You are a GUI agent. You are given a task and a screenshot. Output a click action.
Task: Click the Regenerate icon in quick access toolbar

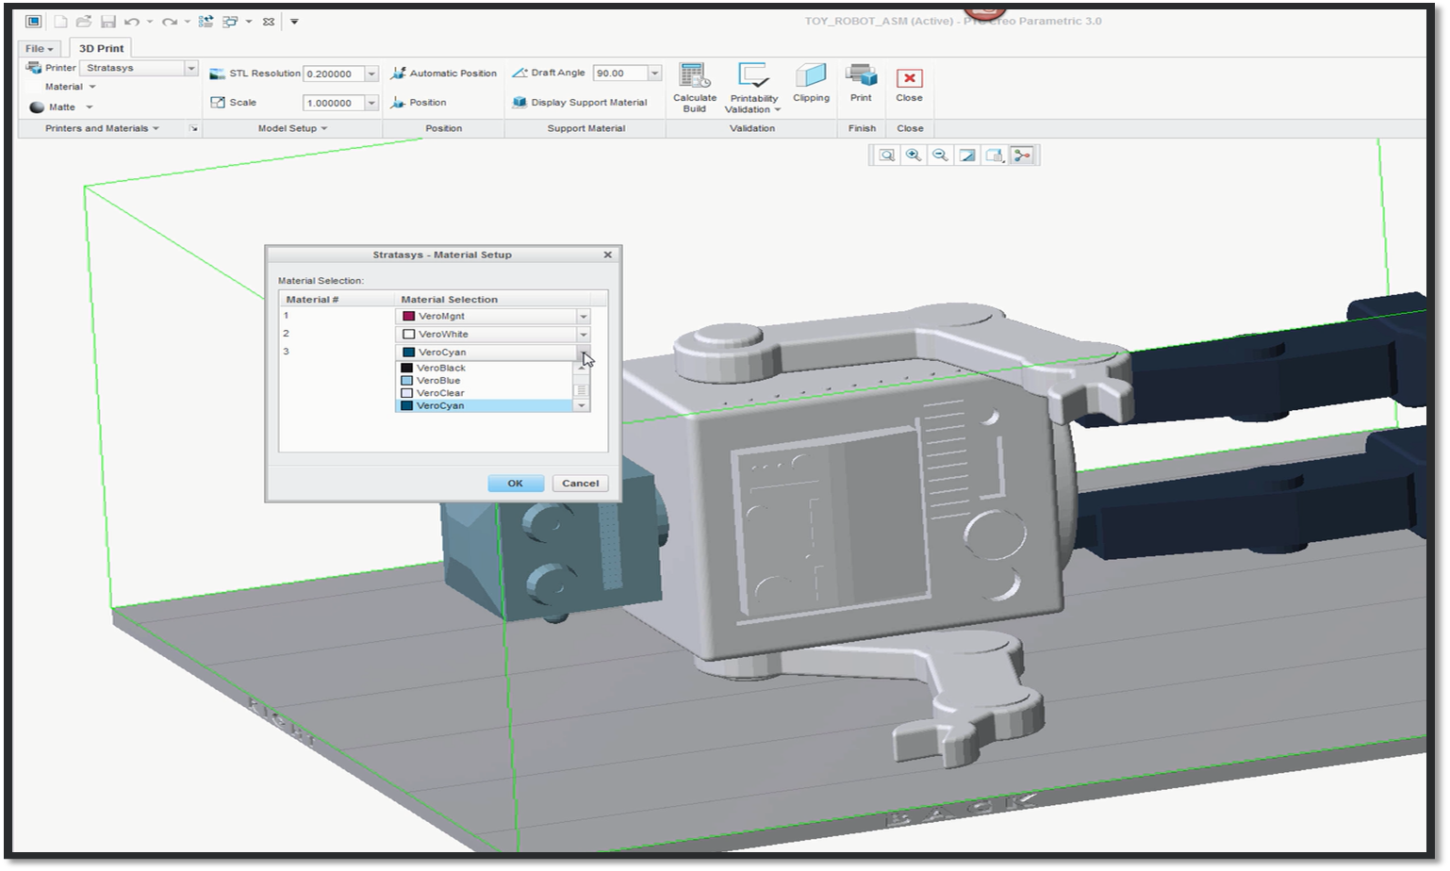point(206,21)
